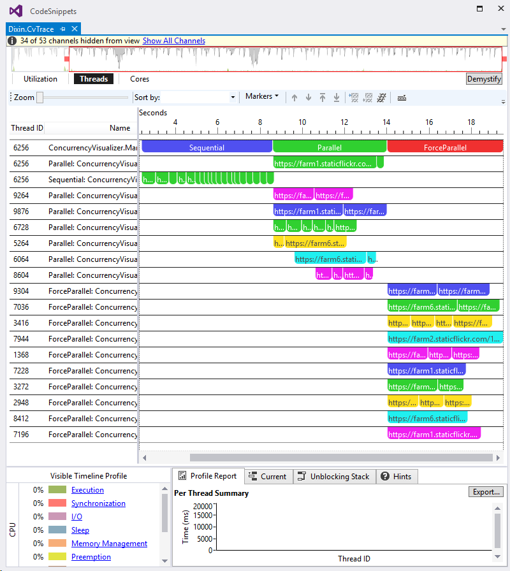This screenshot has height=571, width=510.
Task: Select the red ForceParallel phase marker
Action: pyautogui.click(x=445, y=147)
